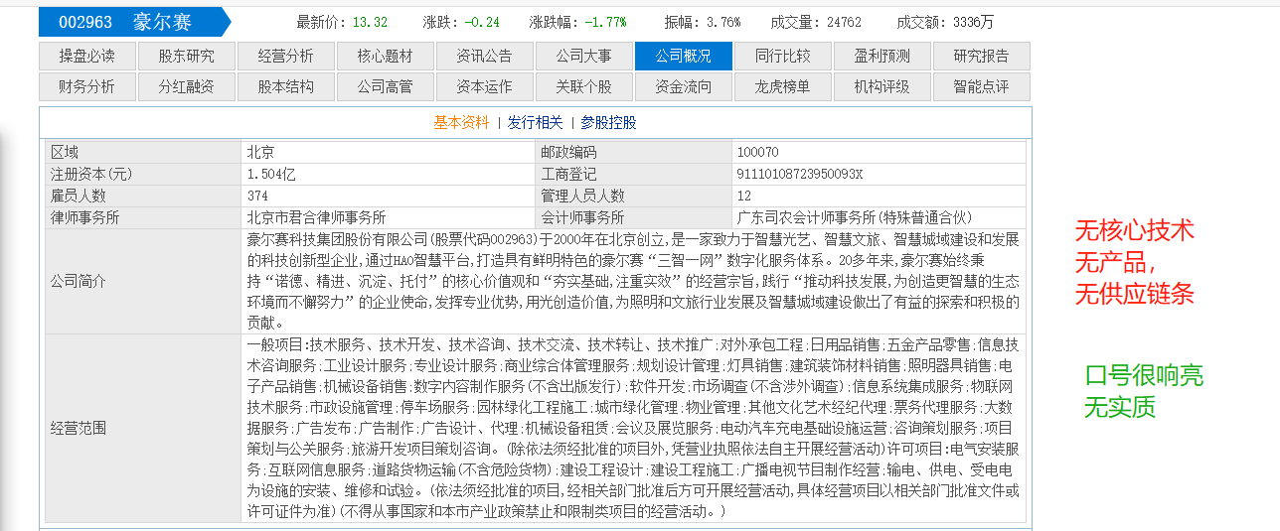The width and height of the screenshot is (1280, 531).
Task: Select the highlighted 公司概况 tab
Action: 684,56
